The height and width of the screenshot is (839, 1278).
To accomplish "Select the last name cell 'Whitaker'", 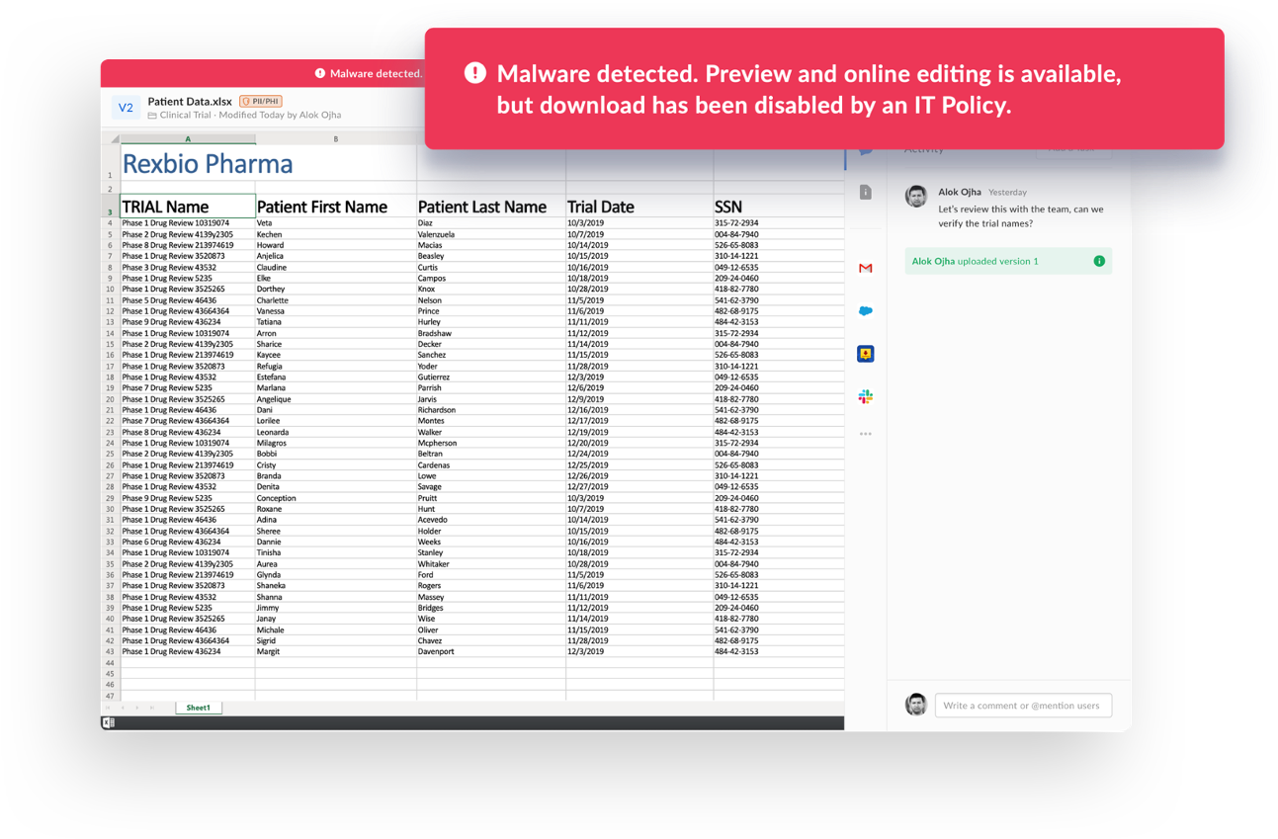I will (x=491, y=564).
